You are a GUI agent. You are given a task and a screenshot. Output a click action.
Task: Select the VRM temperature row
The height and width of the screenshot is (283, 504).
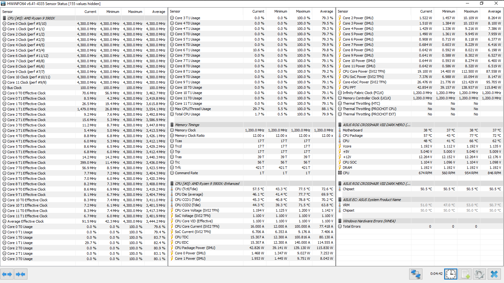click(420, 205)
